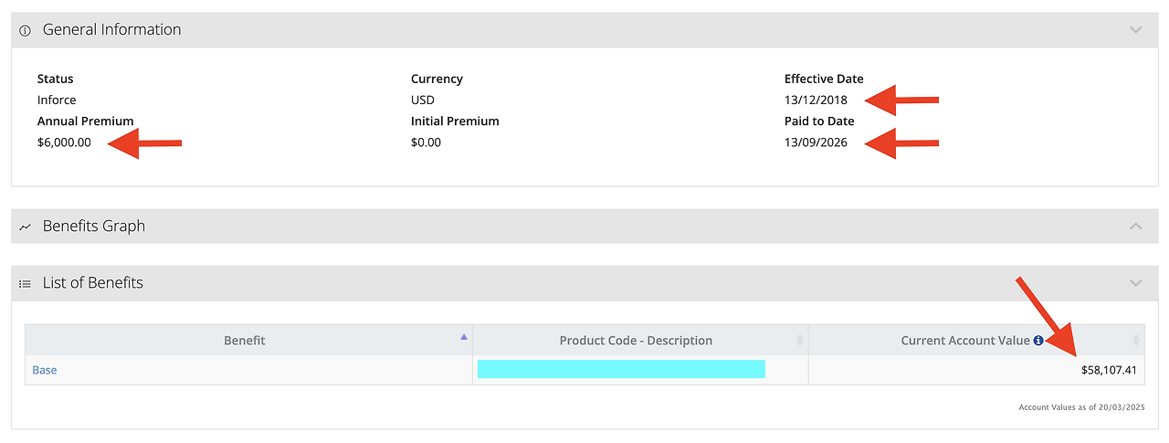Click the Benefits Graph line chart icon
The height and width of the screenshot is (443, 1169).
click(x=25, y=227)
